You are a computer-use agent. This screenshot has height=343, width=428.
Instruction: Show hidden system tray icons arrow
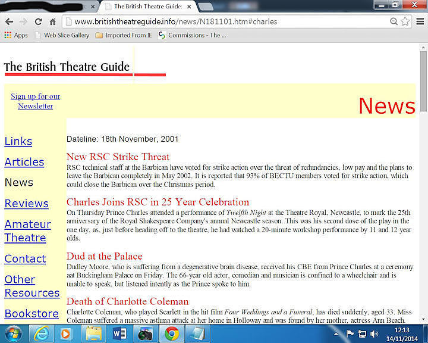[336, 334]
